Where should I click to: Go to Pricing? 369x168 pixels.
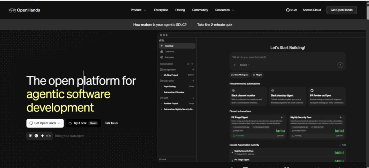(180, 10)
